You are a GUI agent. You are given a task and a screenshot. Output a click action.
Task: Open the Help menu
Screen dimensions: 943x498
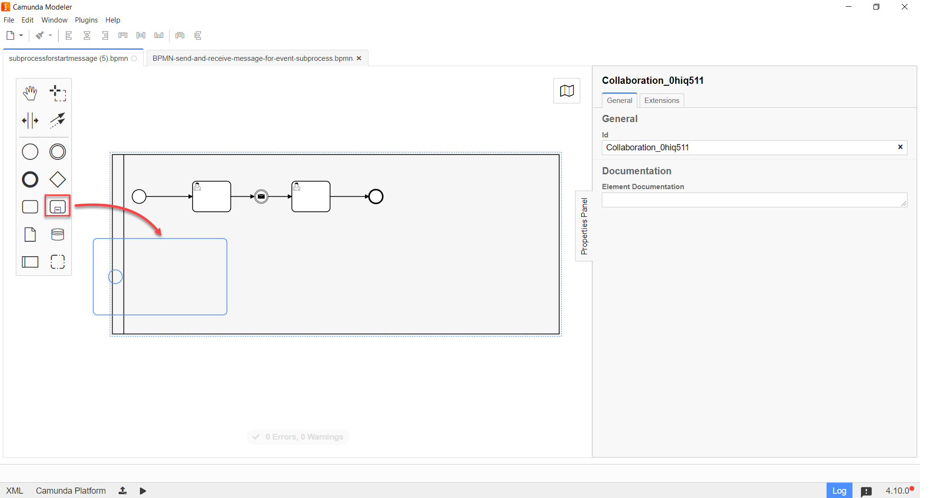click(x=113, y=20)
